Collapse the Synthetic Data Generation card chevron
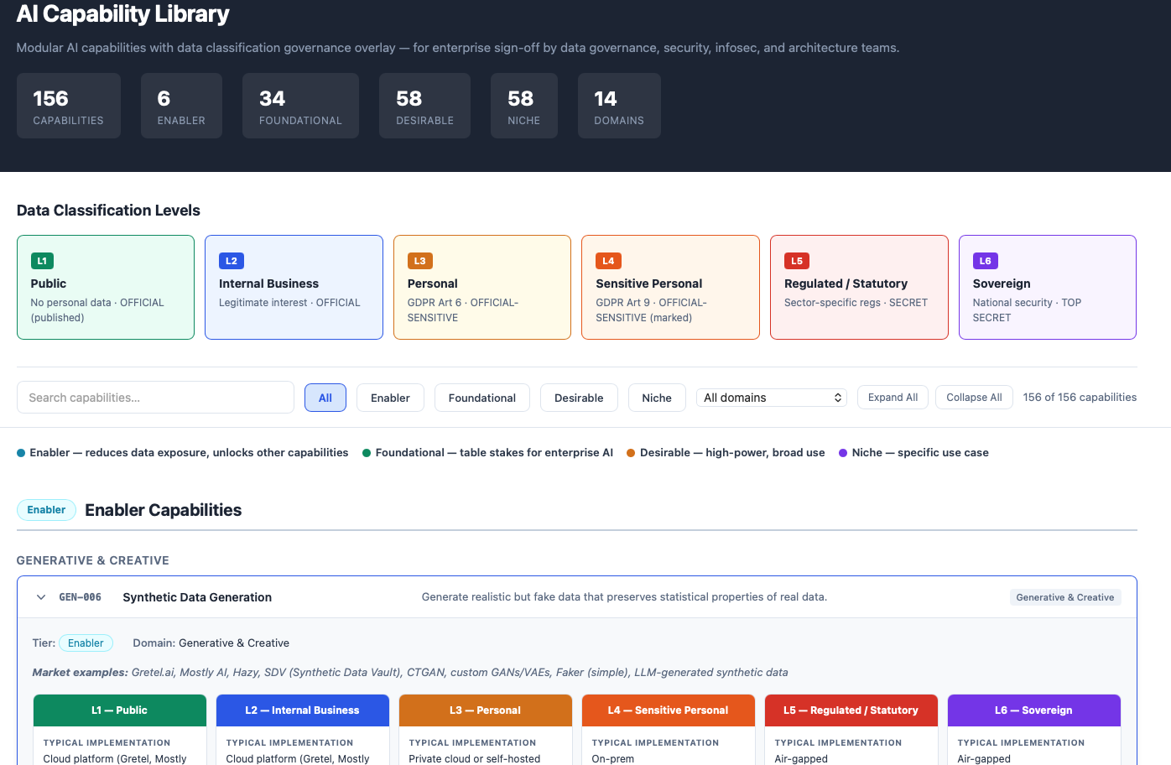Image resolution: width=1171 pixels, height=765 pixels. tap(40, 596)
